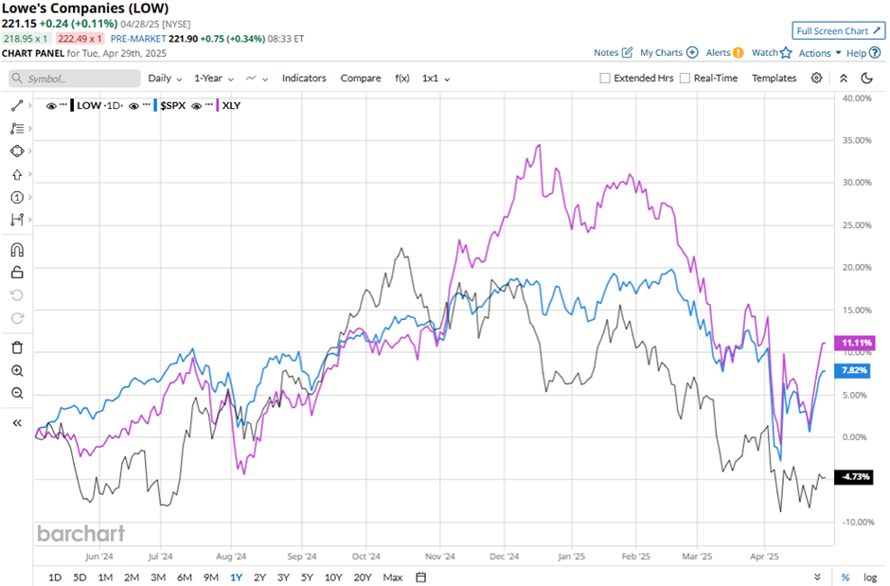This screenshot has height=586, width=890.
Task: Open the Help question mark icon
Action: coord(875,53)
